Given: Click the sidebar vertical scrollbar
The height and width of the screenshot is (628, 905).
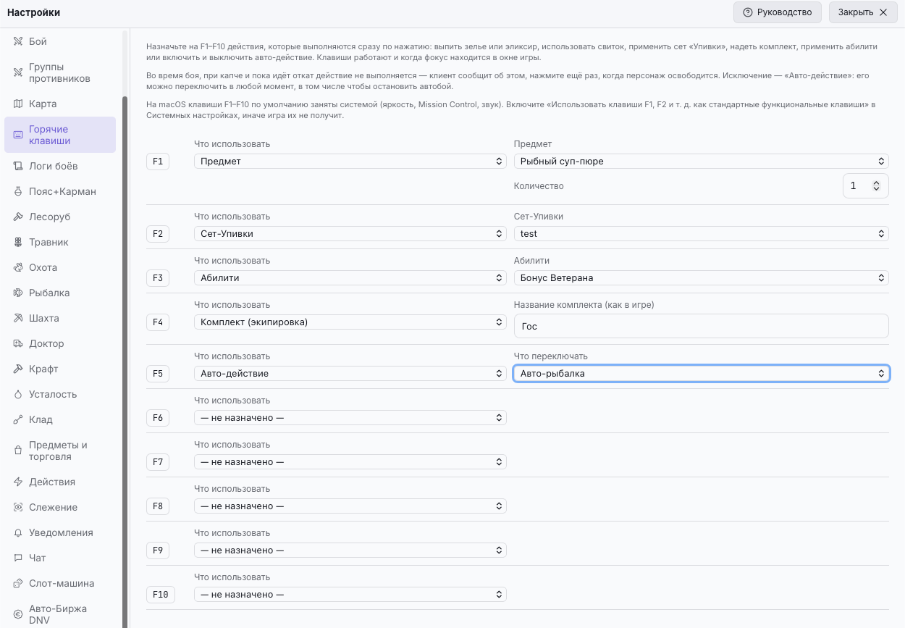Looking at the screenshot, I should point(125,362).
